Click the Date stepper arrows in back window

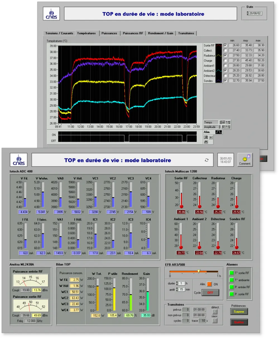pyautogui.click(x=247, y=13)
